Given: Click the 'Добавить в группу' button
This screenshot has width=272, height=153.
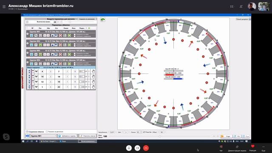Looking at the screenshot, I should point(67,136).
